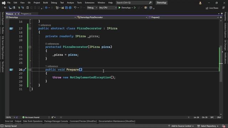Open the Git menu

pos(29,2)
